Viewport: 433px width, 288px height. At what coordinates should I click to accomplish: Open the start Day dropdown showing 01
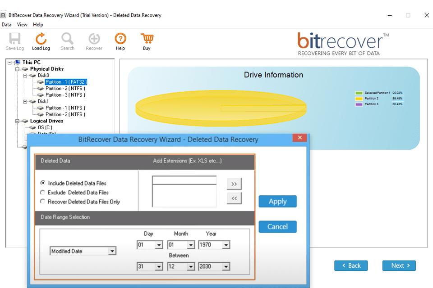159,245
